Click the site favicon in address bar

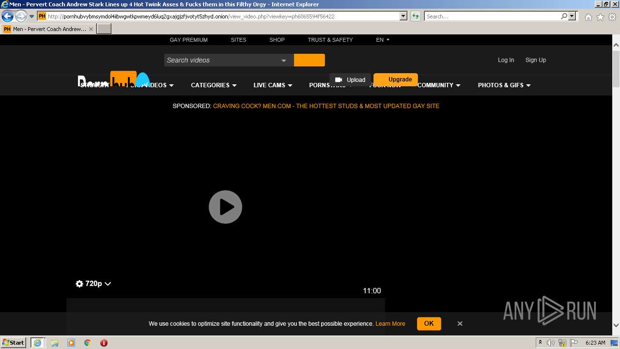(x=42, y=16)
